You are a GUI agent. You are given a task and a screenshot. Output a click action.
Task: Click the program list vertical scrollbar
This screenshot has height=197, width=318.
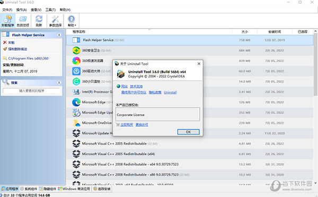click(315, 64)
